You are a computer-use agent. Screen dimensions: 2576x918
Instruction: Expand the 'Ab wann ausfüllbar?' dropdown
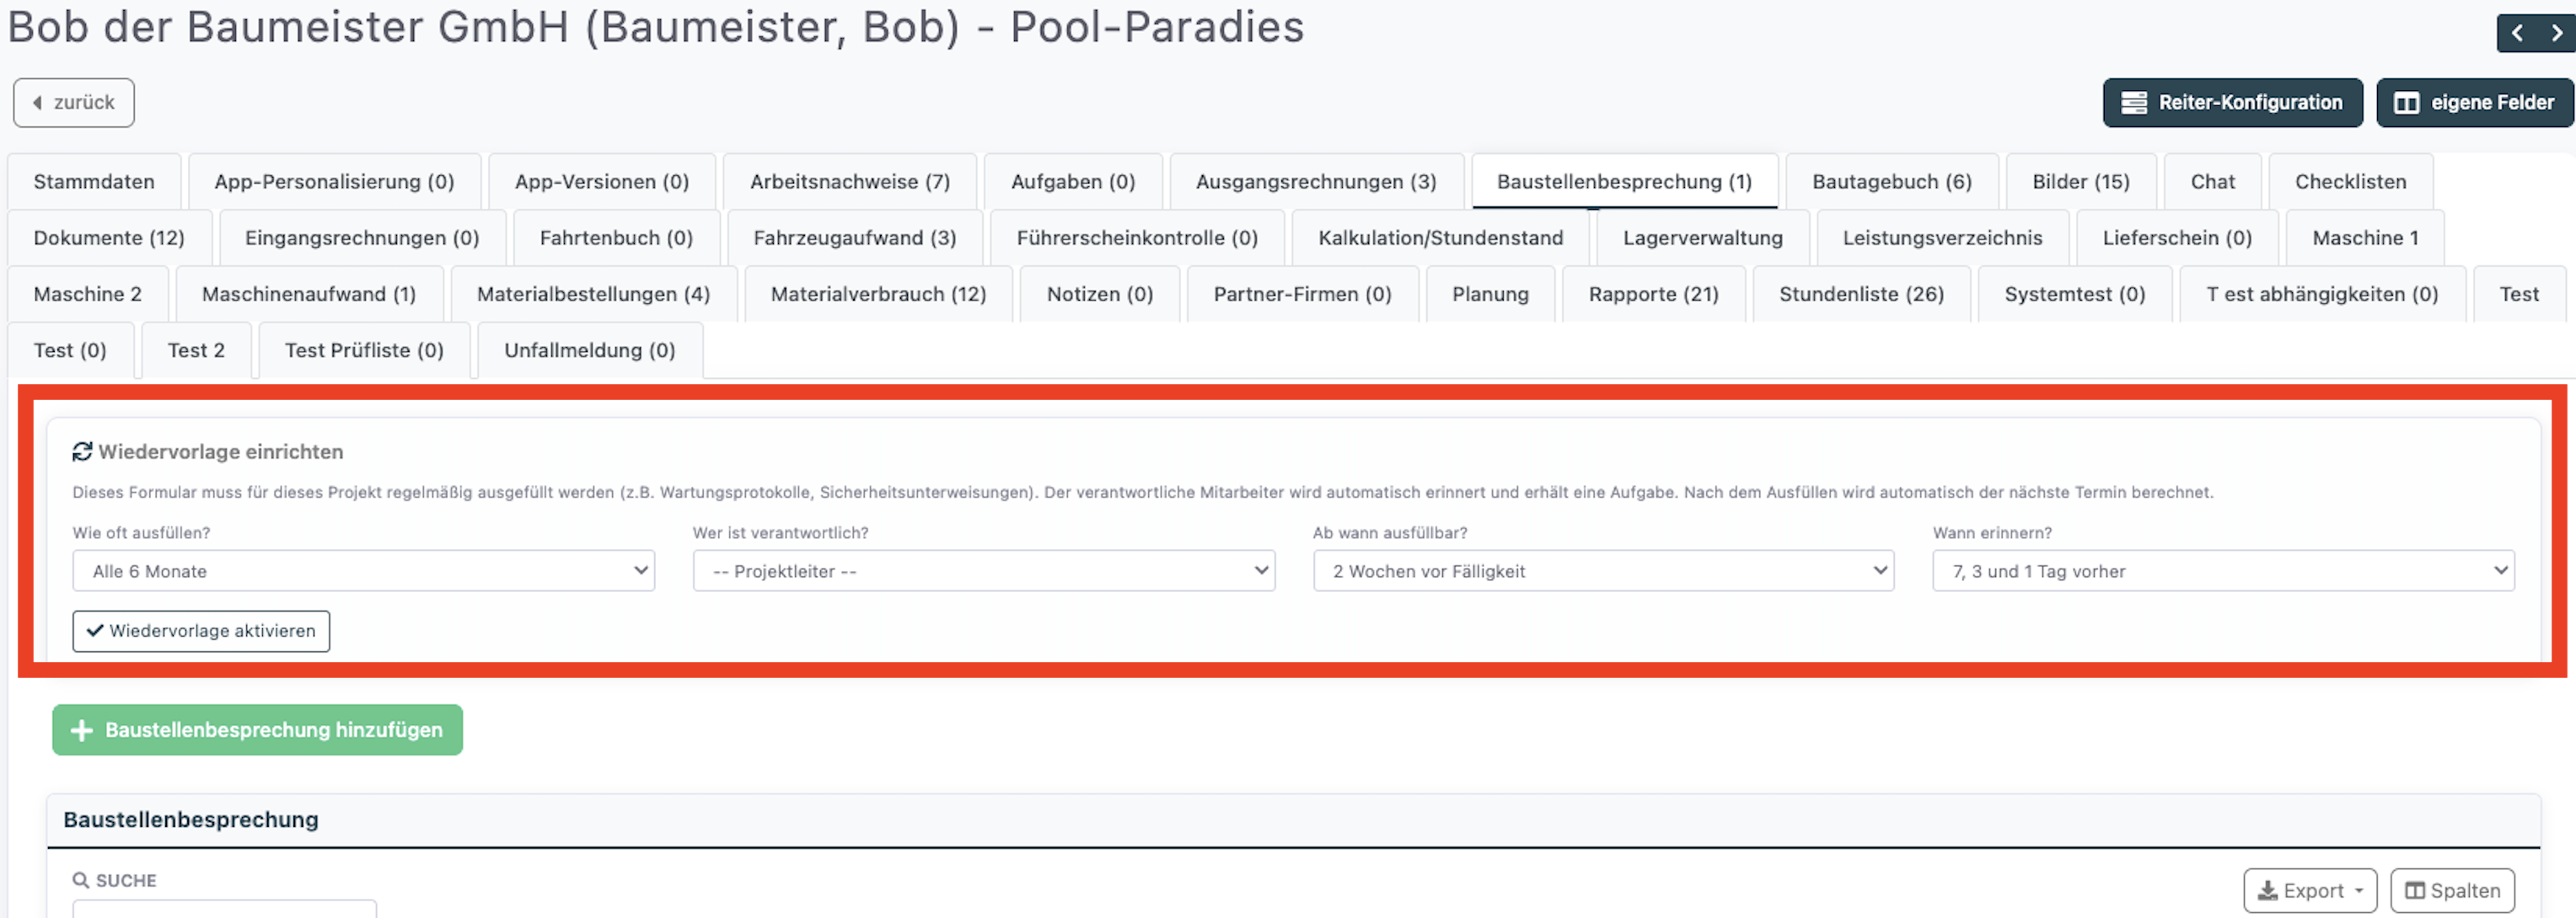click(x=1603, y=571)
